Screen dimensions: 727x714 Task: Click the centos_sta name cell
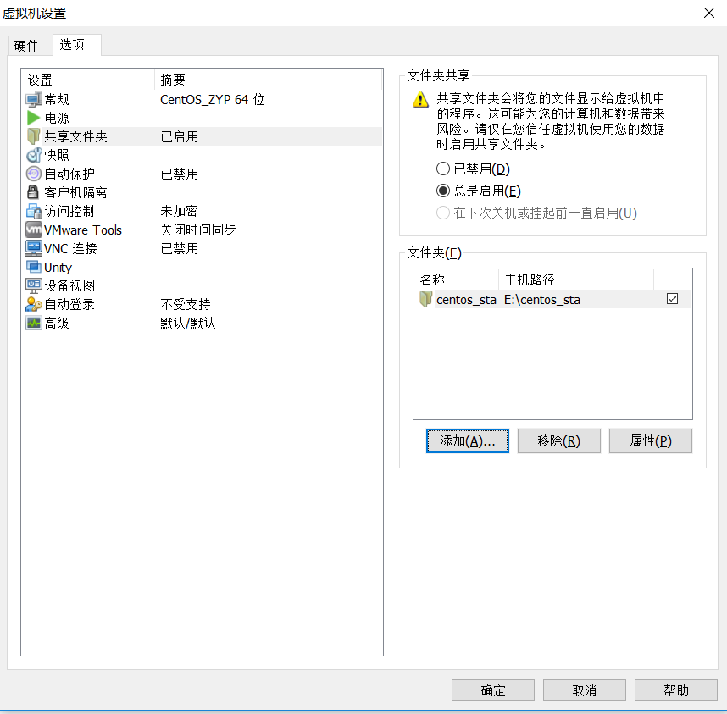[466, 300]
